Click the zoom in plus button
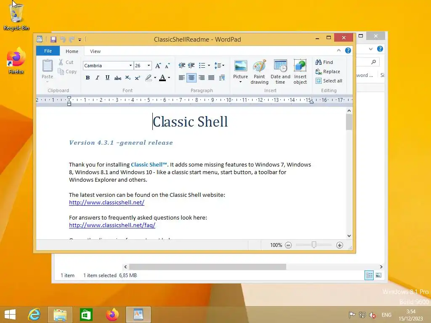 pos(340,245)
